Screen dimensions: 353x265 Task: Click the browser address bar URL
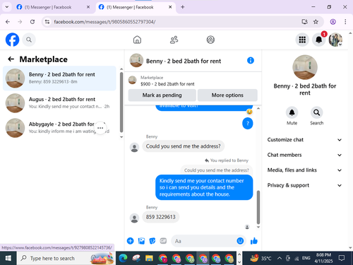(104, 22)
